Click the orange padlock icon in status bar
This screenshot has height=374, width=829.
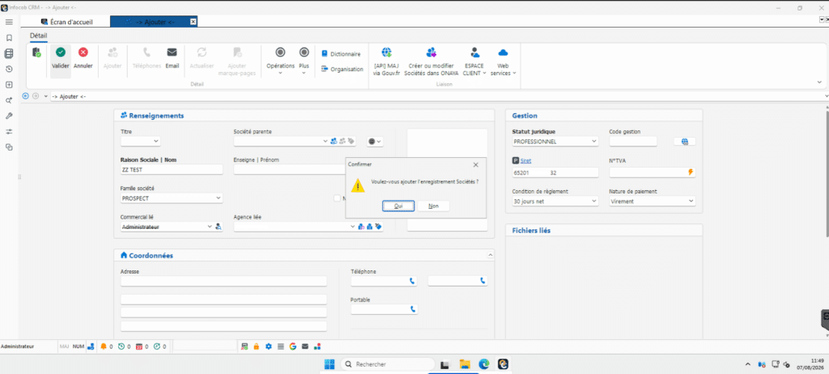[256, 346]
